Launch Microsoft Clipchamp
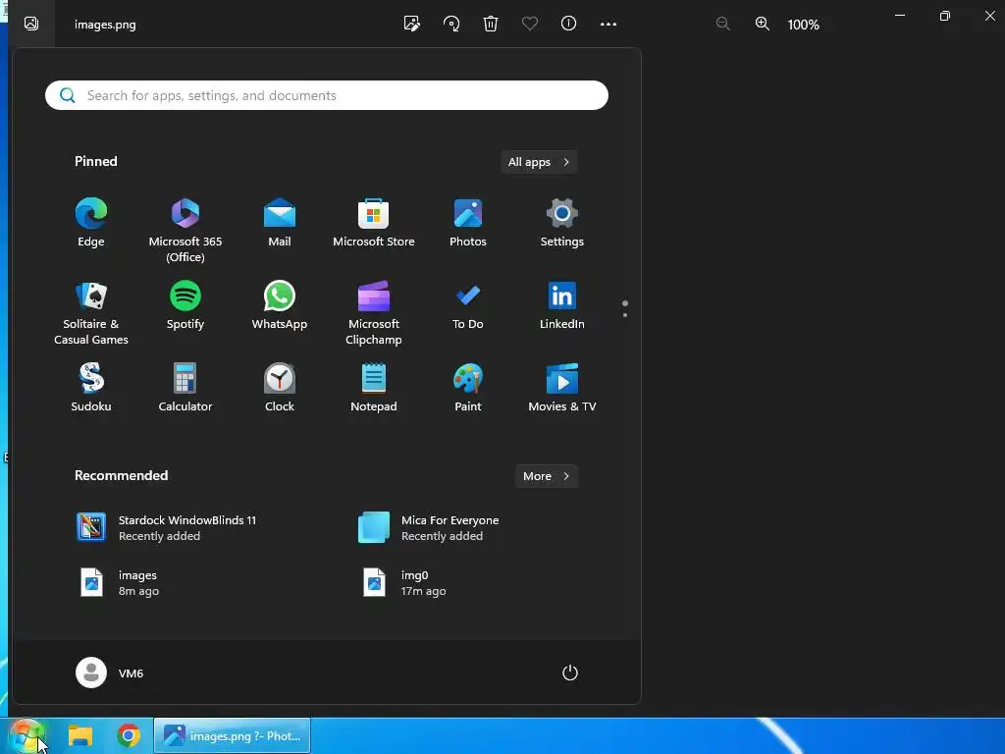Image resolution: width=1005 pixels, height=754 pixels. pos(374,313)
